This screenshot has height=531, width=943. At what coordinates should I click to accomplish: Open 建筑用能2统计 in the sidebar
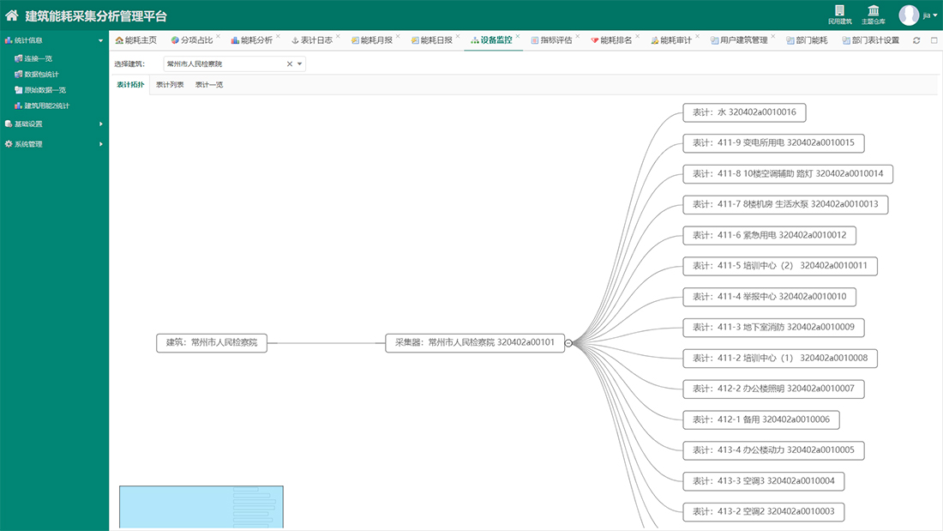(x=46, y=106)
